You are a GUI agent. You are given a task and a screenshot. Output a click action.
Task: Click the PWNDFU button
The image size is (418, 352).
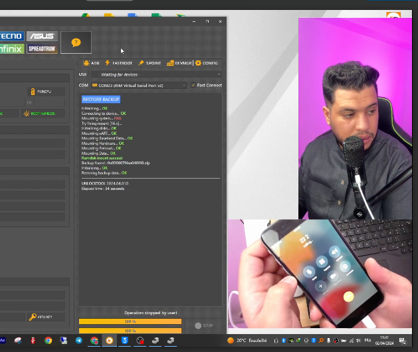pos(46,92)
